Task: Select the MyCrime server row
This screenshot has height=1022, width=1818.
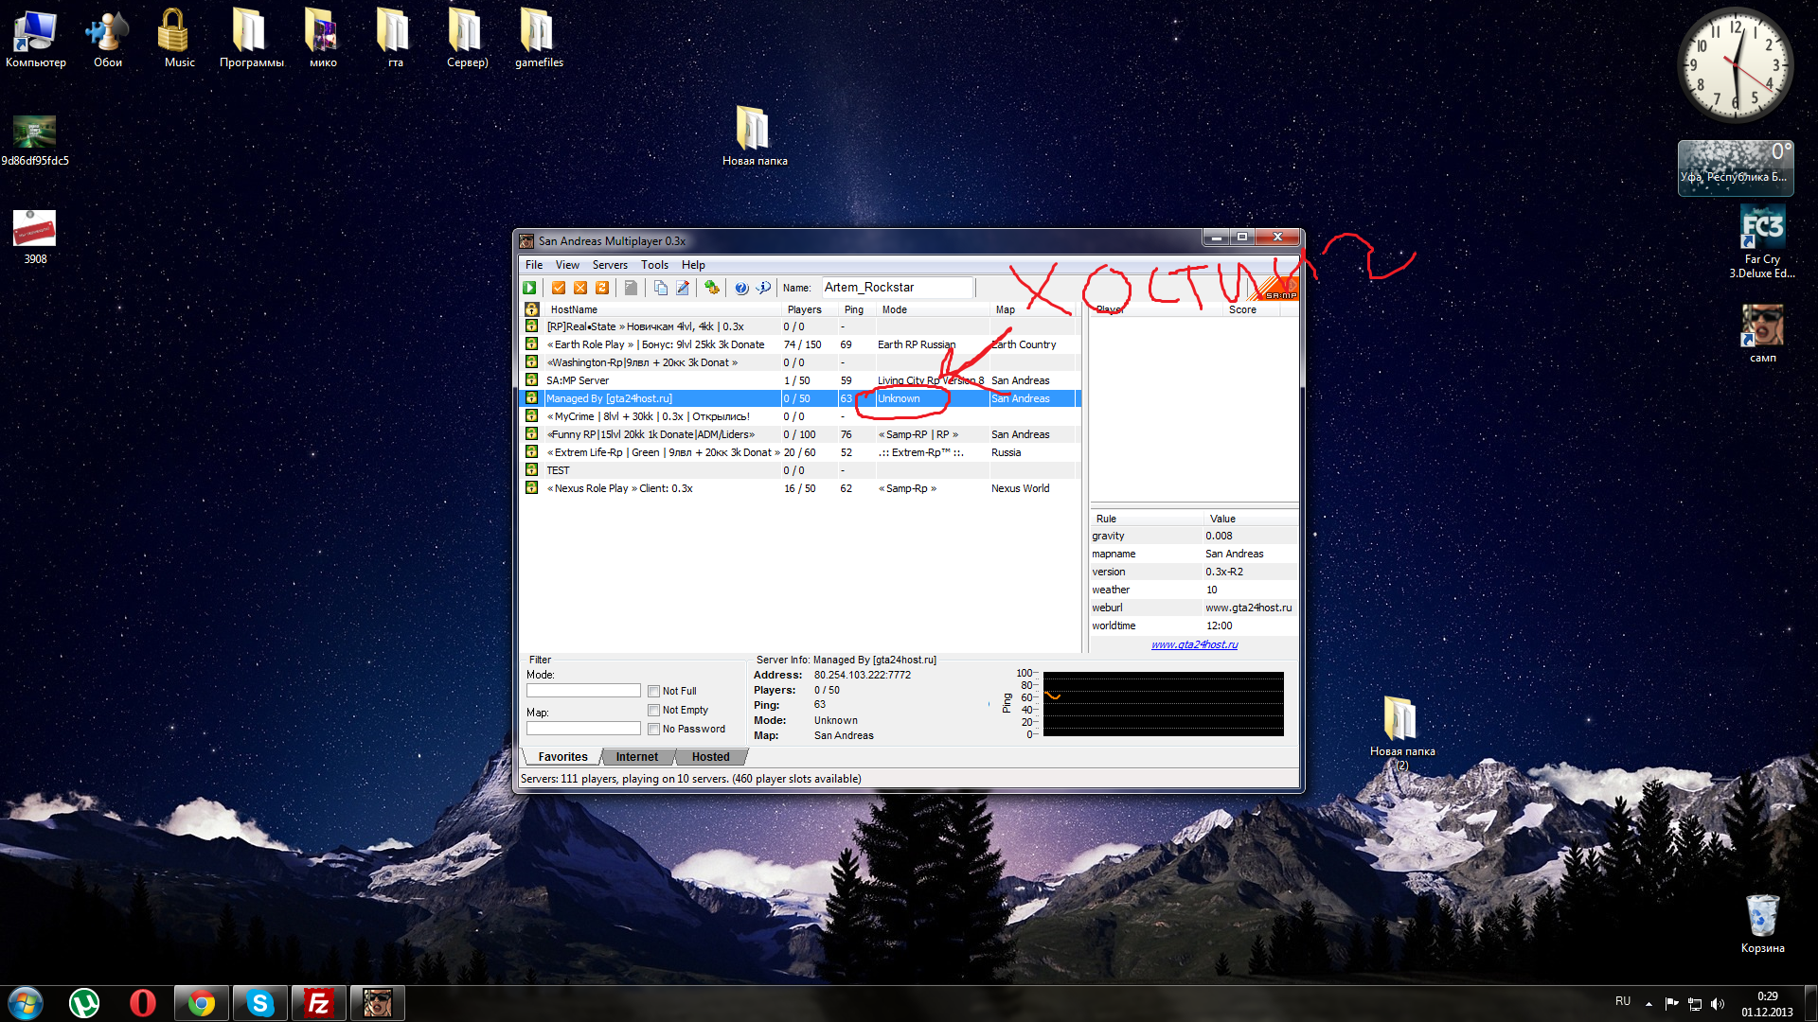Action: pyautogui.click(x=800, y=416)
